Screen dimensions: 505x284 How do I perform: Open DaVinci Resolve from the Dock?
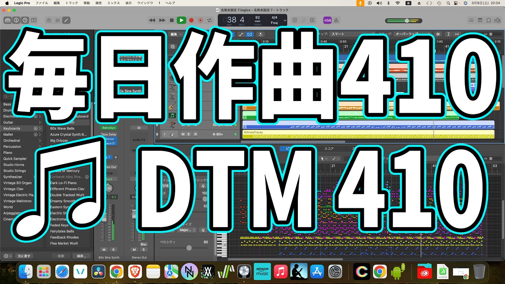click(x=98, y=271)
